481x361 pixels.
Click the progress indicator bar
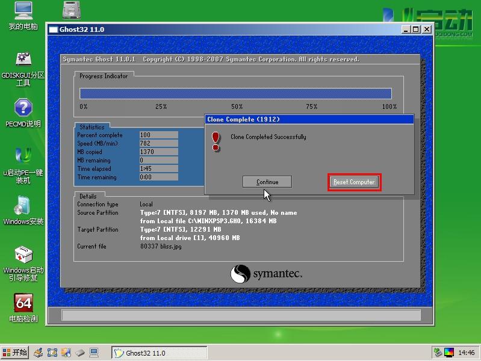click(x=235, y=93)
